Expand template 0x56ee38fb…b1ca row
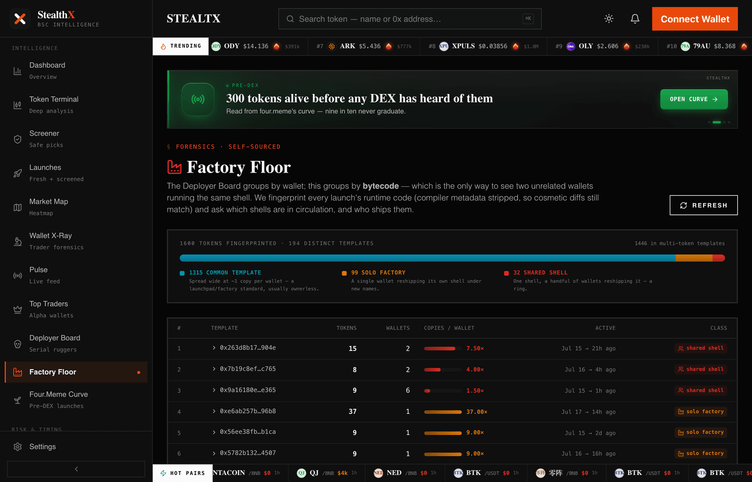 coord(214,432)
